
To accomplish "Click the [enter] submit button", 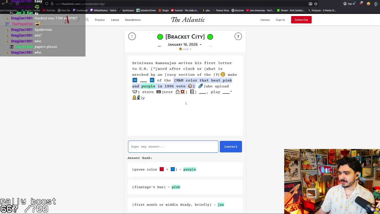I will pos(231,147).
